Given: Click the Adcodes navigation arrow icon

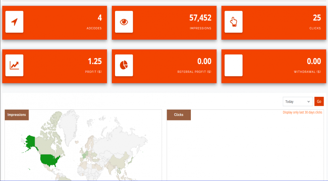Looking at the screenshot, I should tap(14, 22).
